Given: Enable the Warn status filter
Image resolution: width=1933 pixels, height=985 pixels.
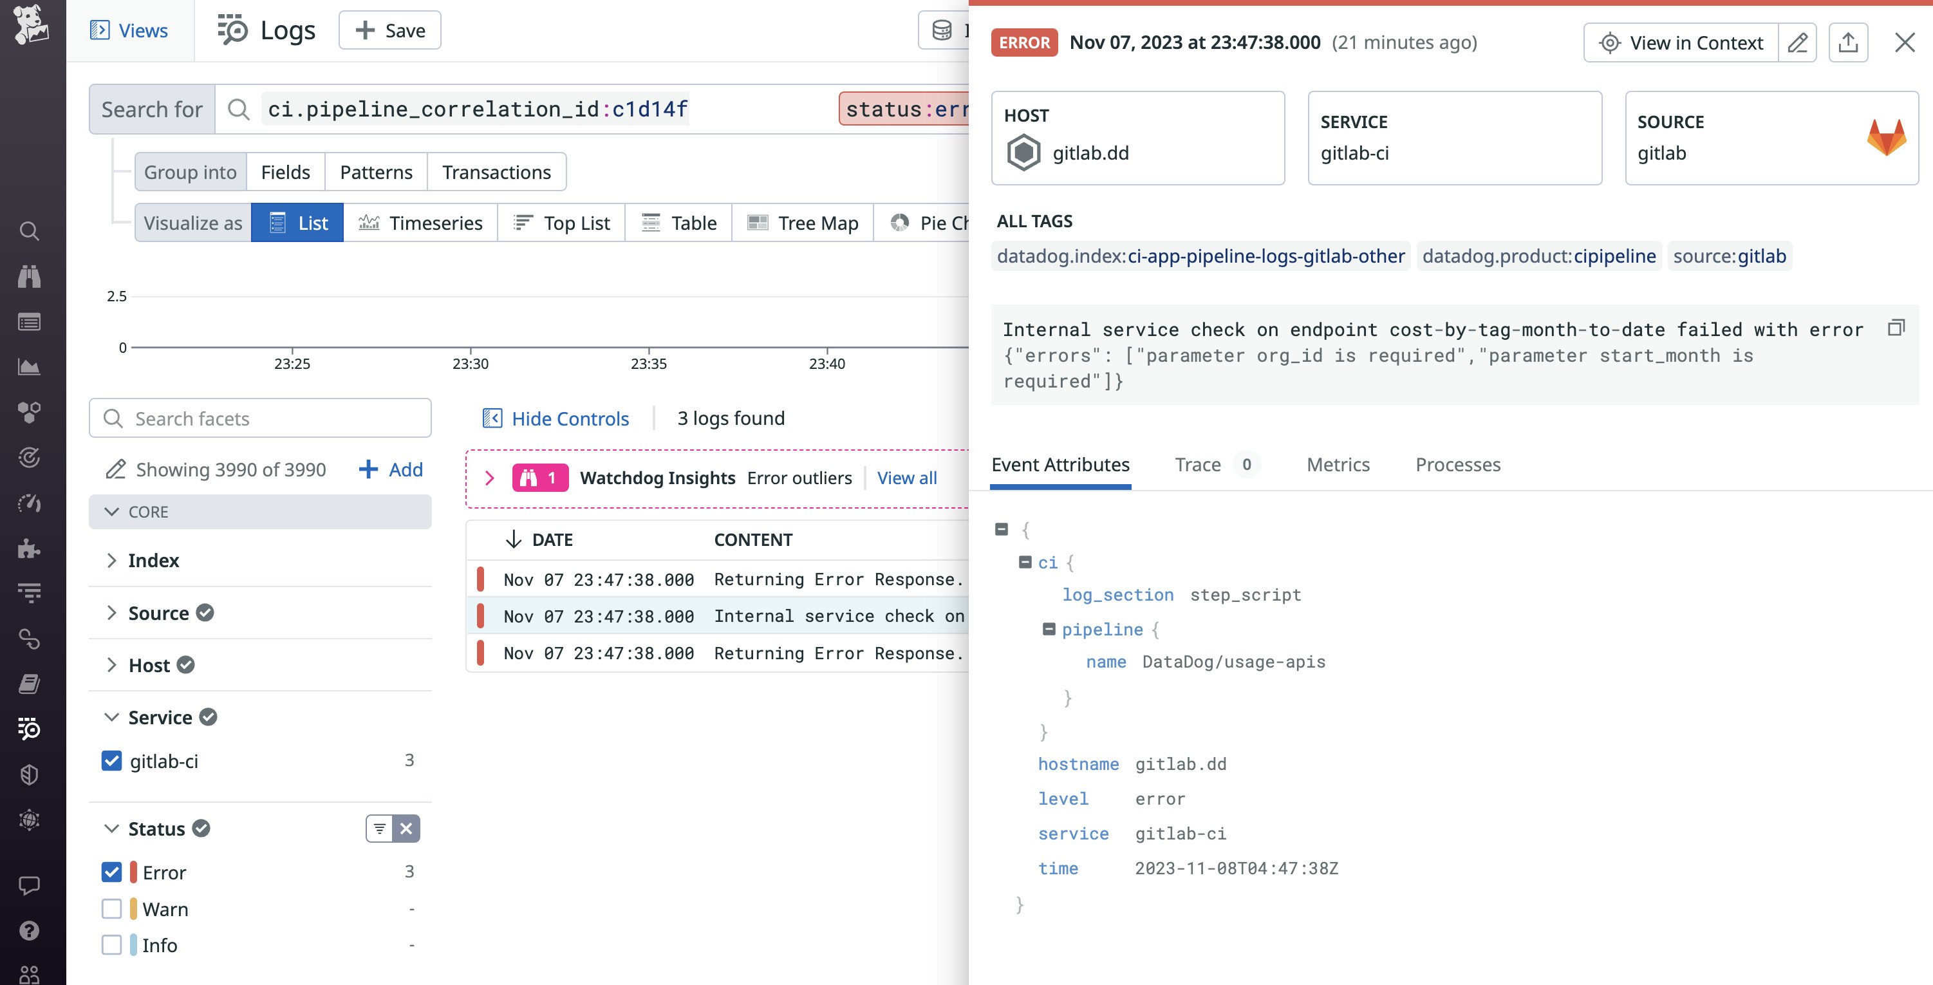Looking at the screenshot, I should (112, 908).
